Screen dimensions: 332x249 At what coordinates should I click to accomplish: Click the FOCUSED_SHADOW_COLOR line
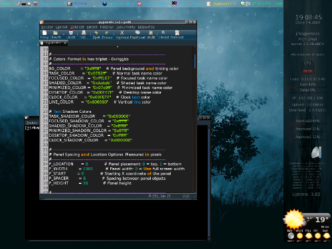(x=89, y=121)
